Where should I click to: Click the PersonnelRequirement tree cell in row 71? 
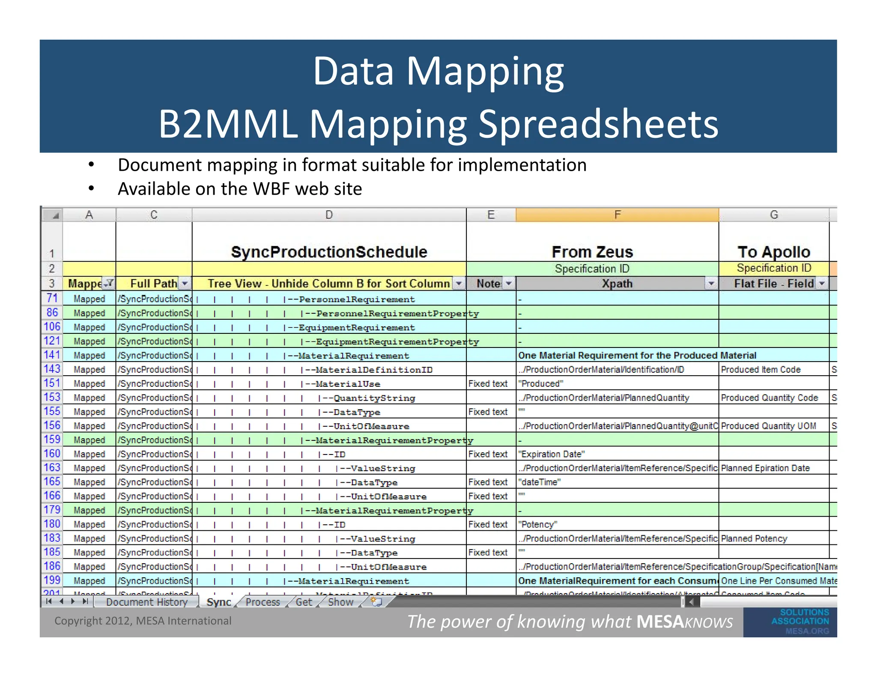pyautogui.click(x=329, y=299)
